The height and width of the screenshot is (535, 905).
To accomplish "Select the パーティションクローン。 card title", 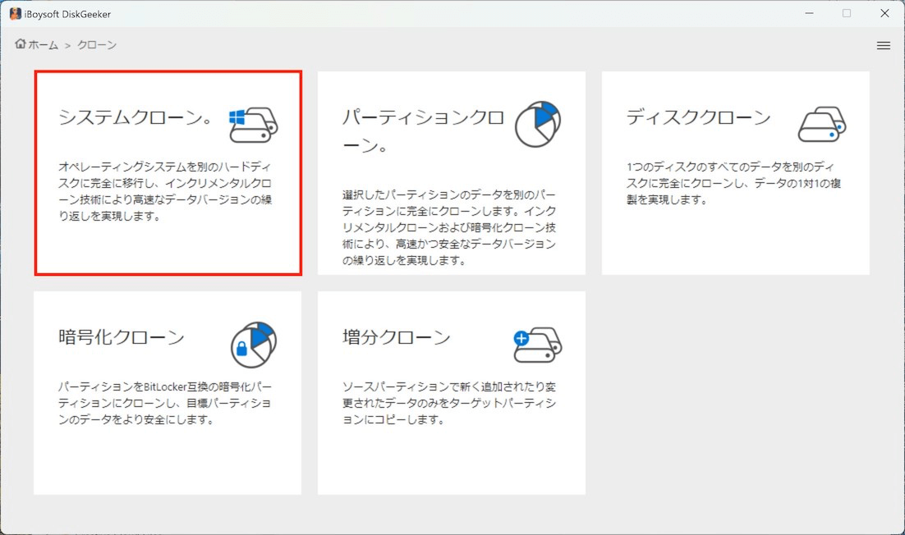I will 423,131.
